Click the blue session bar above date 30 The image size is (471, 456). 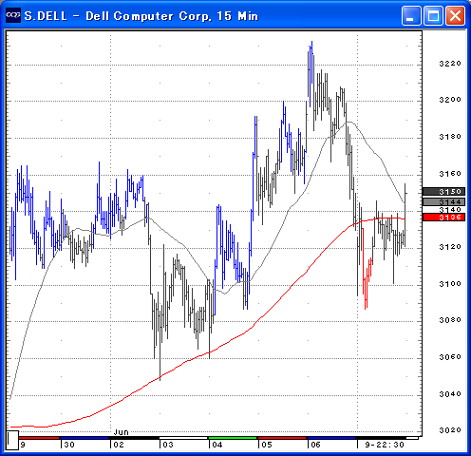85,438
